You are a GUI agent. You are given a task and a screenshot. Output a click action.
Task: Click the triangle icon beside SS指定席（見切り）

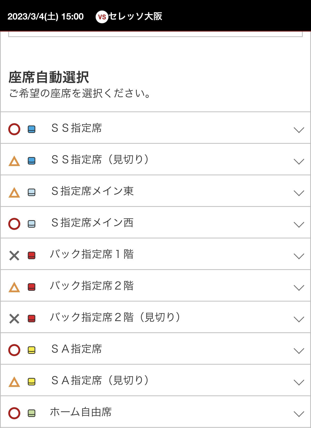pyautogui.click(x=14, y=161)
